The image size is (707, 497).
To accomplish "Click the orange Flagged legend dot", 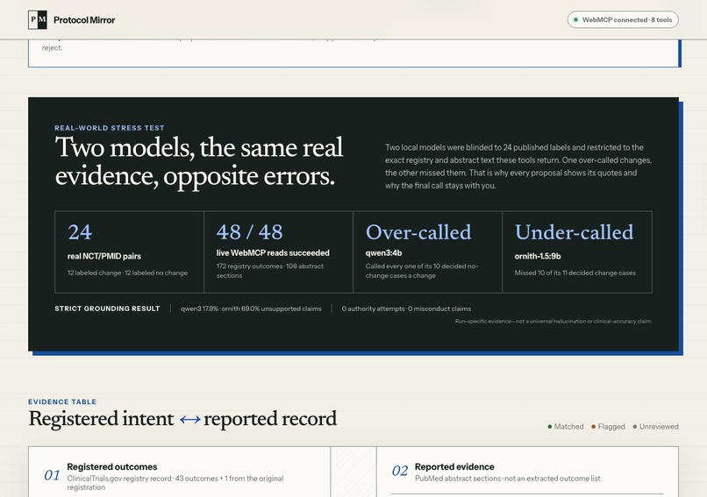I will pyautogui.click(x=593, y=427).
